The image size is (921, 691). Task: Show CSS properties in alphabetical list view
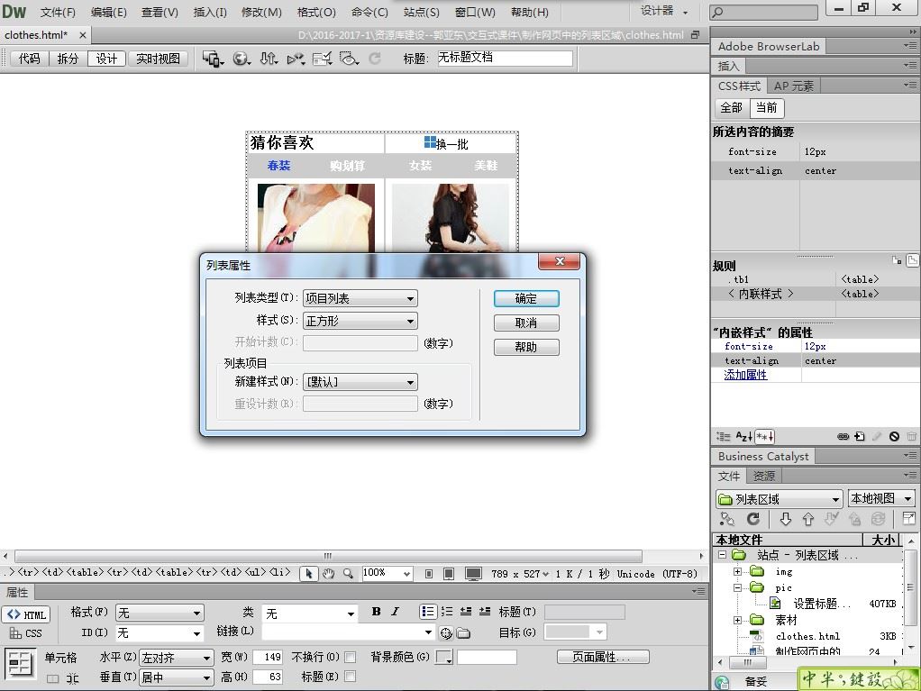pyautogui.click(x=743, y=436)
